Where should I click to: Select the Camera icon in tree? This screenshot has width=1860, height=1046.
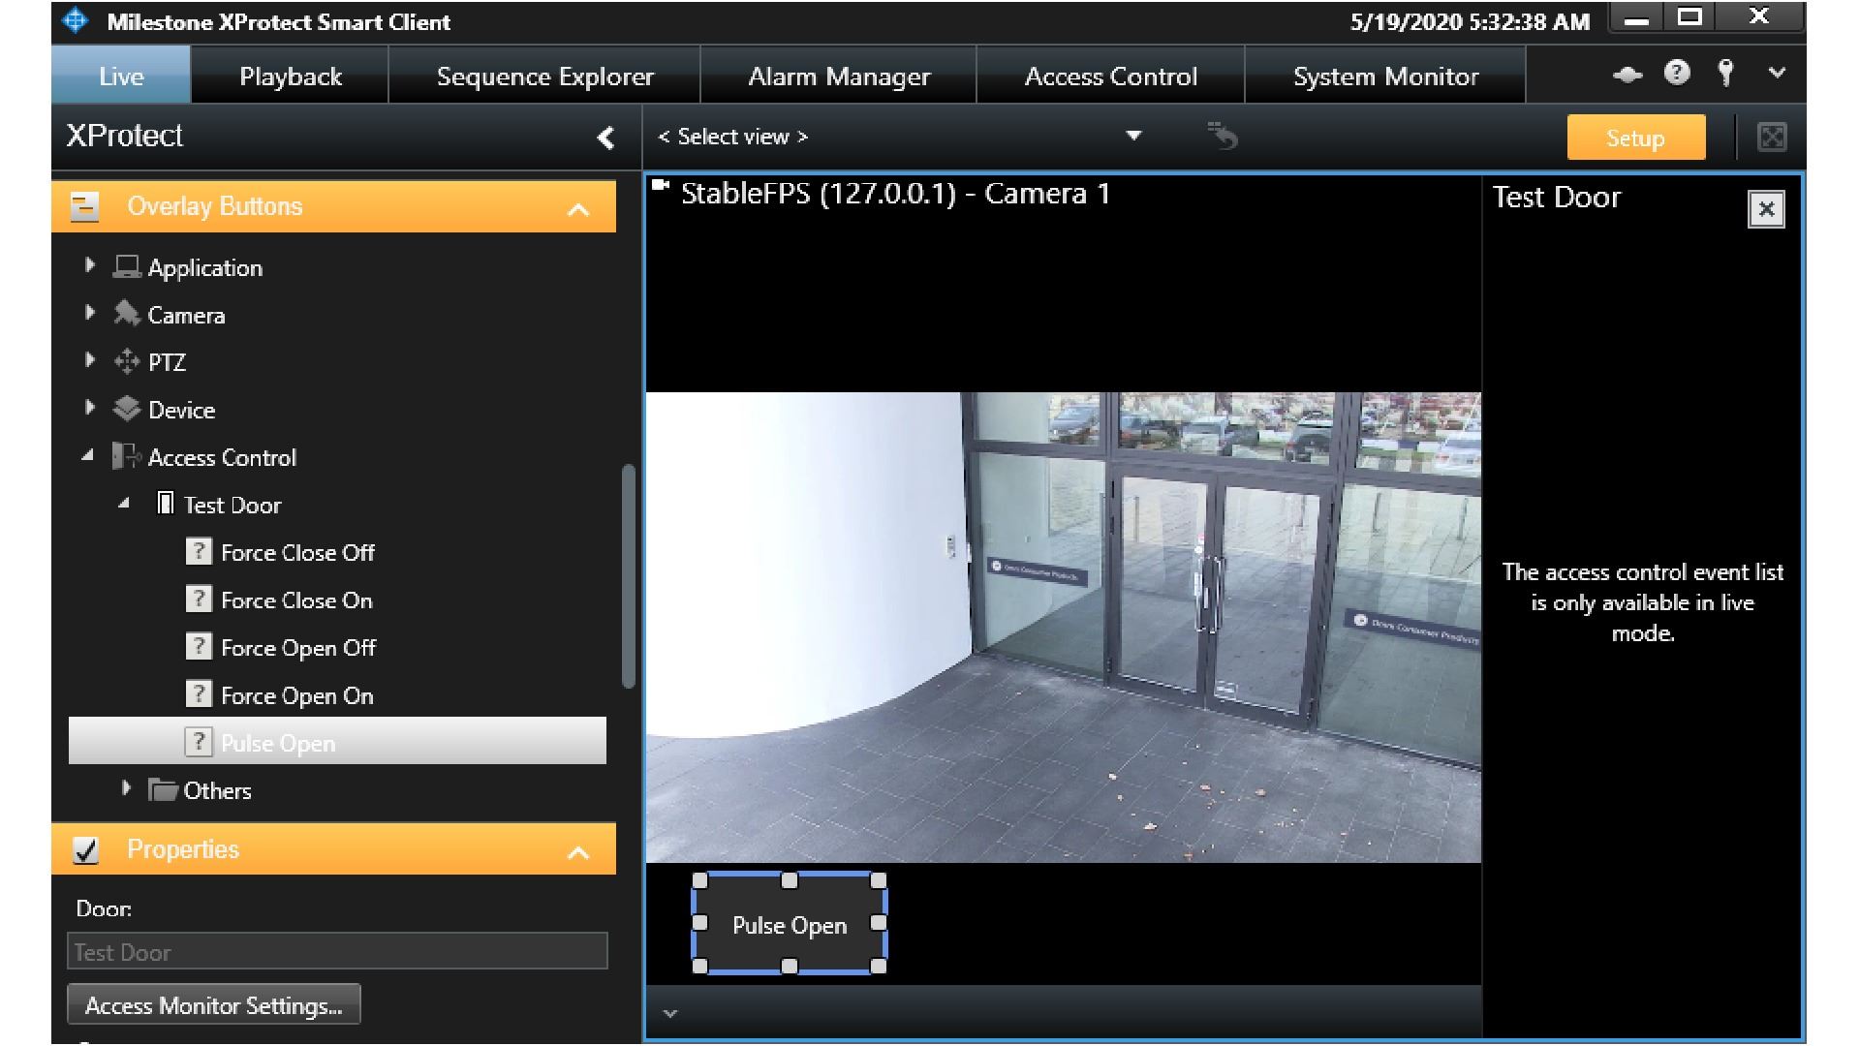click(127, 313)
